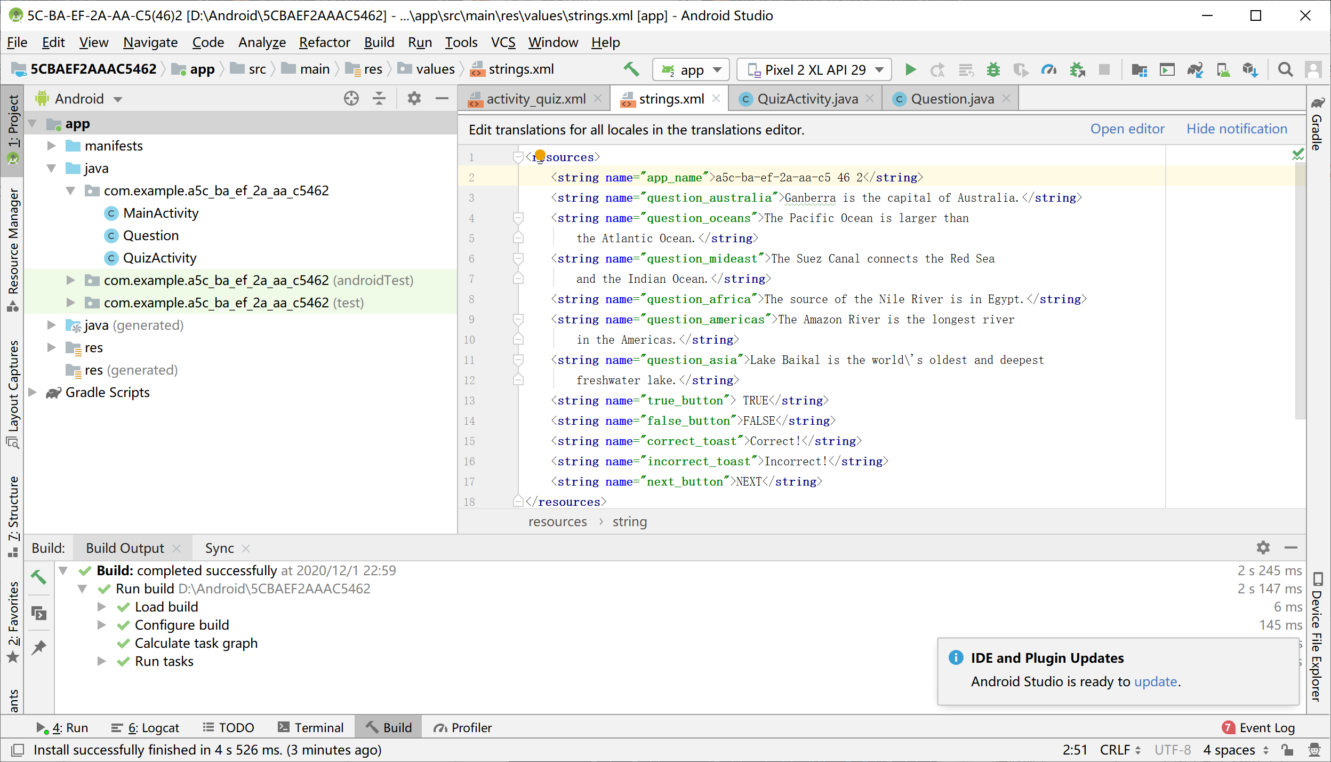Open the Refactor menu
Image resolution: width=1331 pixels, height=762 pixels.
tap(324, 42)
